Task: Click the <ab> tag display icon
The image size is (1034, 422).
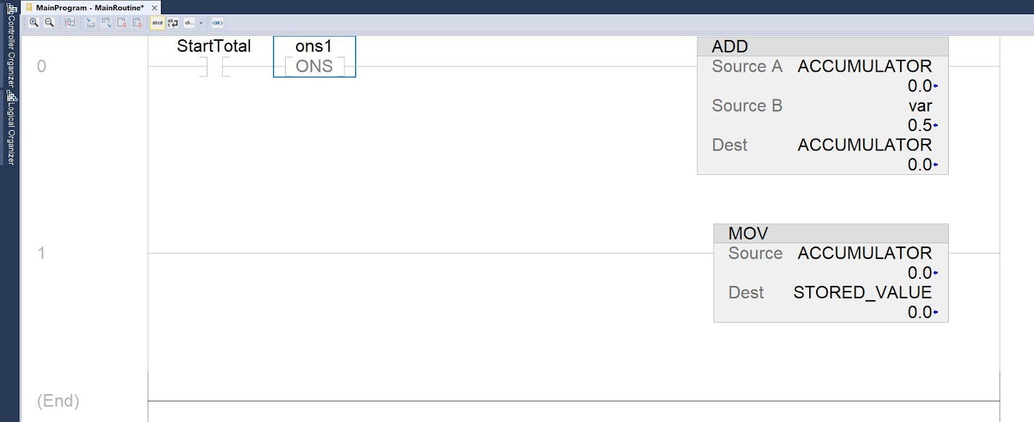Action: (x=218, y=23)
